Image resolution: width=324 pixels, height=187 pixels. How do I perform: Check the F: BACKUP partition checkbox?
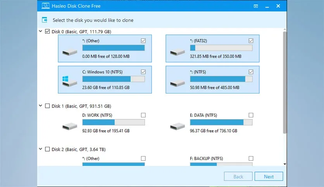coord(251,158)
